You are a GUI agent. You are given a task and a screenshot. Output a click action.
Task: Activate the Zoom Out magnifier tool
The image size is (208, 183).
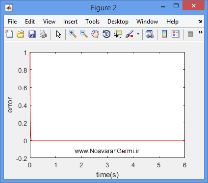(84, 34)
